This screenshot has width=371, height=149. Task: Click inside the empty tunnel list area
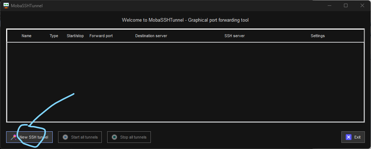click(185, 82)
